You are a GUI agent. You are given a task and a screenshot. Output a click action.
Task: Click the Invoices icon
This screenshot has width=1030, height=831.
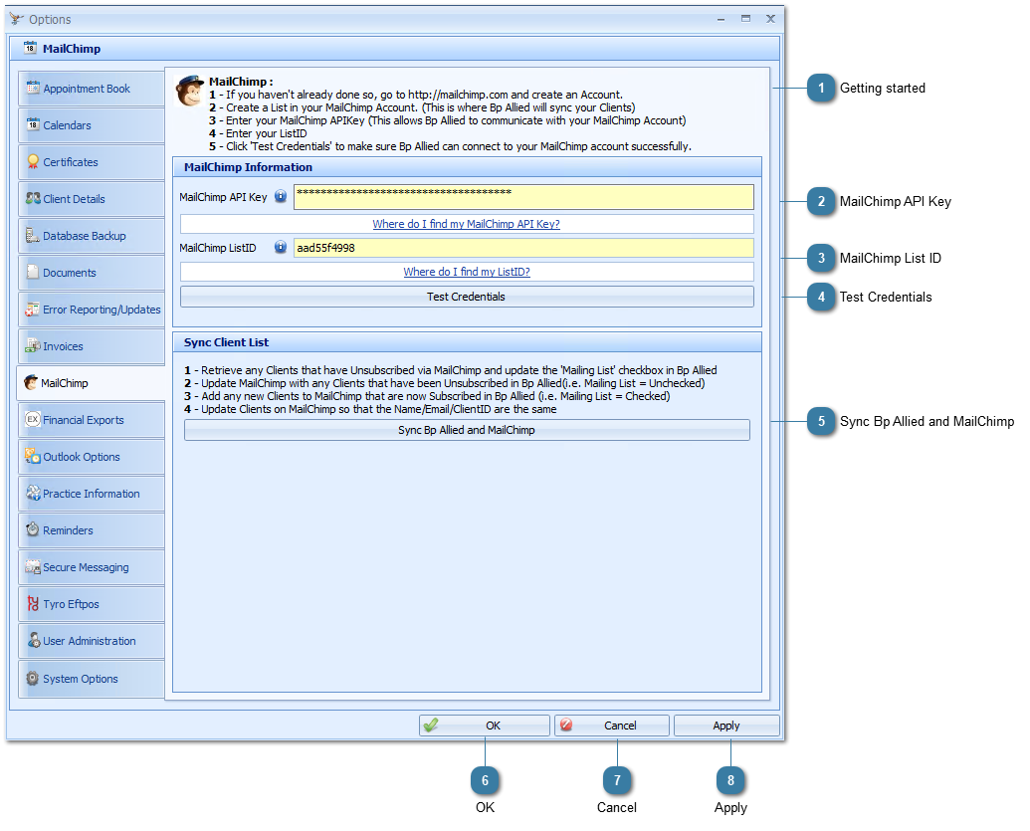(x=32, y=345)
